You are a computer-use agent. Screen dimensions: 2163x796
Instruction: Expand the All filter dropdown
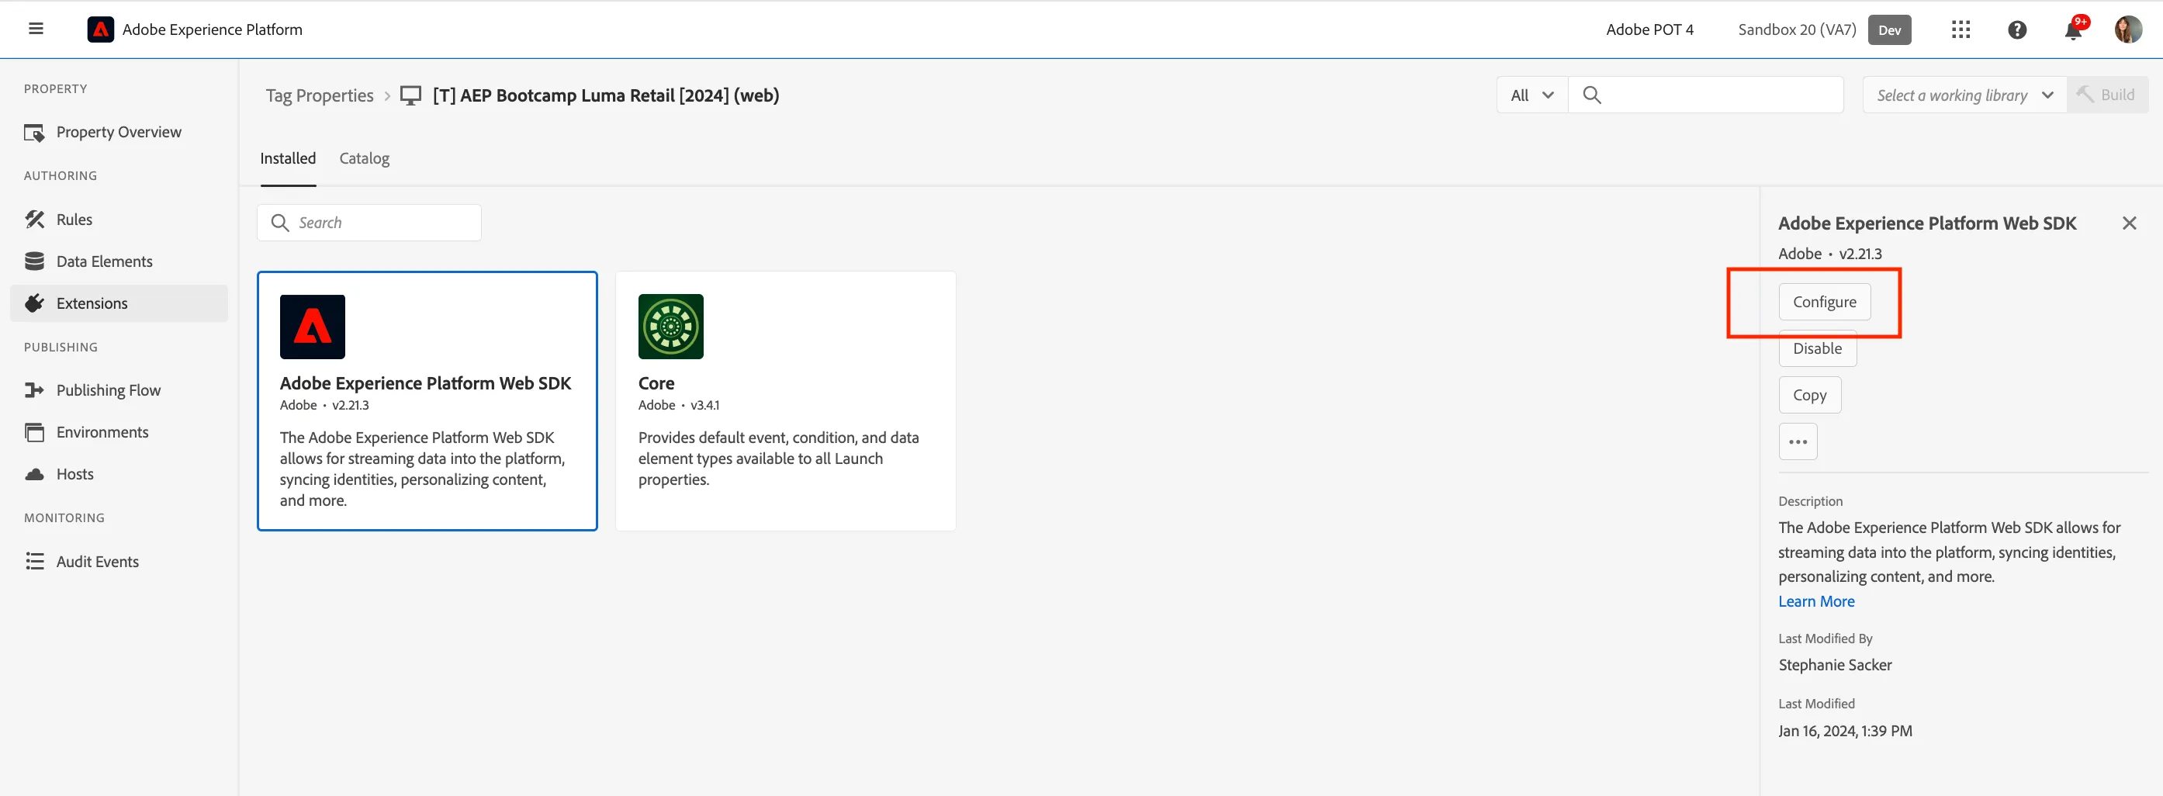click(1531, 95)
